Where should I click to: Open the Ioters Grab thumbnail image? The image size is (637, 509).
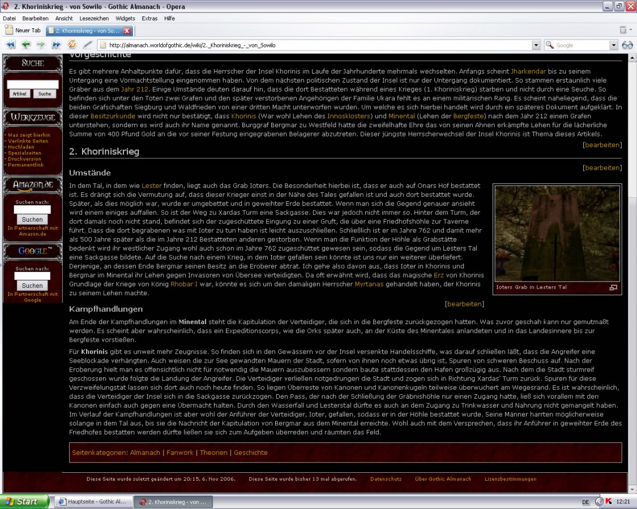tap(557, 233)
